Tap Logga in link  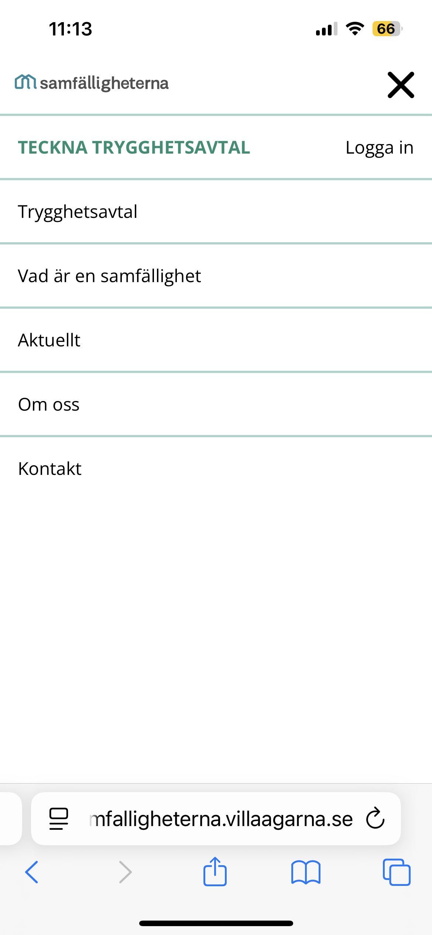click(379, 147)
